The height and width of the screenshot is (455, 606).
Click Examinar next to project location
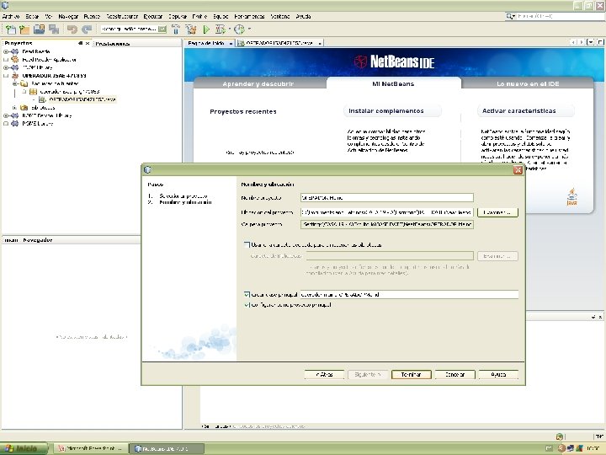point(497,212)
